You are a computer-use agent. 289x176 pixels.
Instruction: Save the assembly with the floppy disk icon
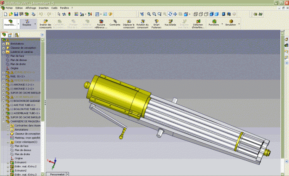[16, 14]
